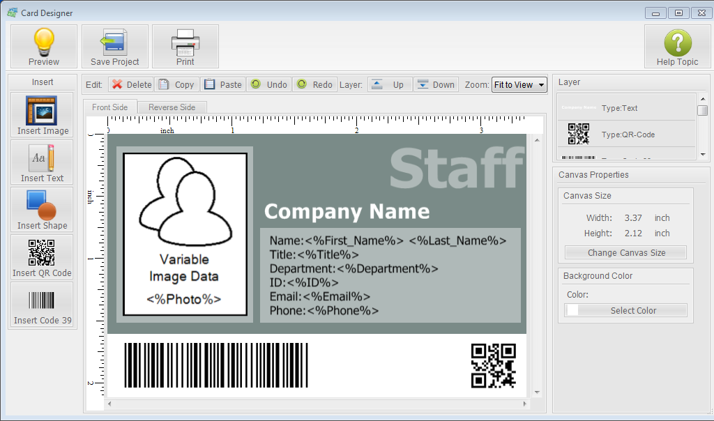Choose the Insert Shape tool
Screen dimensions: 714x421
coord(42,210)
